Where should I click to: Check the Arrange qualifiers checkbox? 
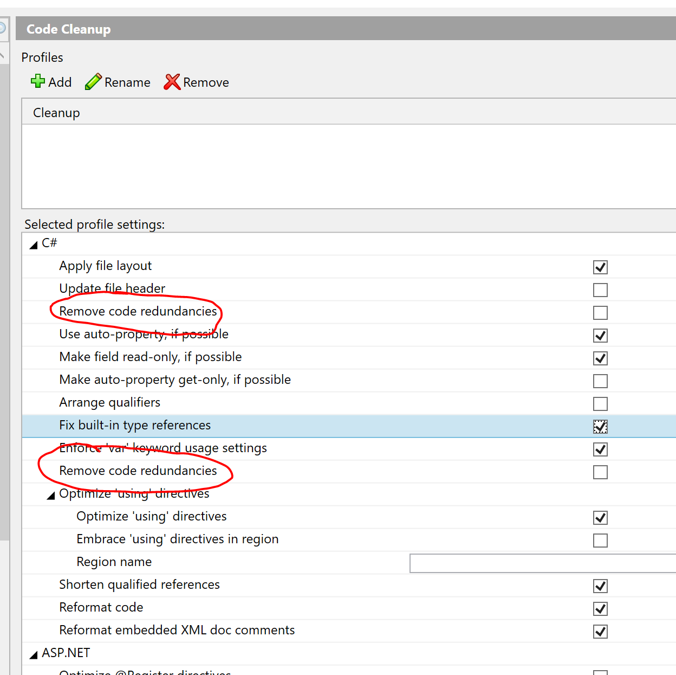(x=600, y=404)
